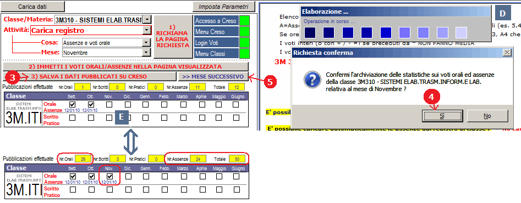The height and width of the screenshot is (203, 521).
Task: Click green indicator beside Menu Creso
Action: point(244,32)
